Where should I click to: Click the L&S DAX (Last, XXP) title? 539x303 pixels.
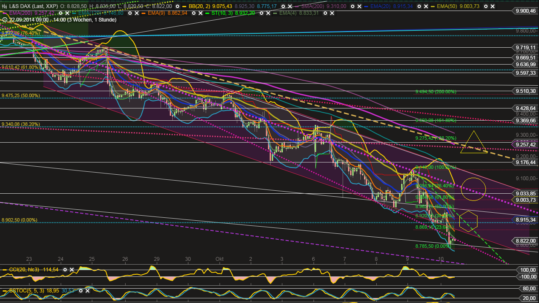[x=34, y=6]
